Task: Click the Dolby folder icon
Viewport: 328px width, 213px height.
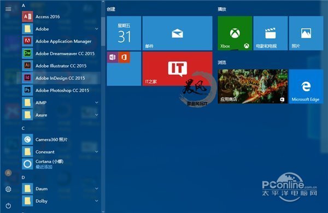Action: click(x=27, y=201)
